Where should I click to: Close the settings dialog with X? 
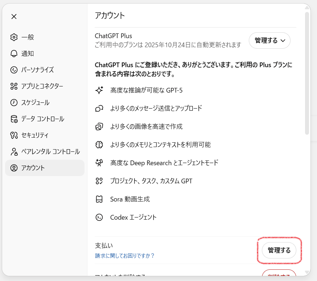14,16
